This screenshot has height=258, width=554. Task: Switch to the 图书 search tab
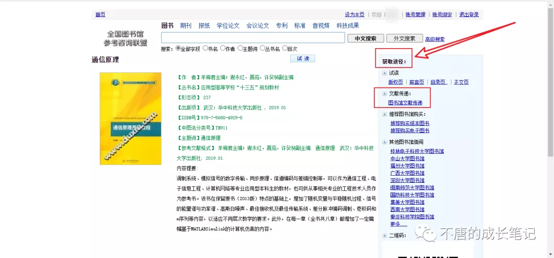point(167,26)
